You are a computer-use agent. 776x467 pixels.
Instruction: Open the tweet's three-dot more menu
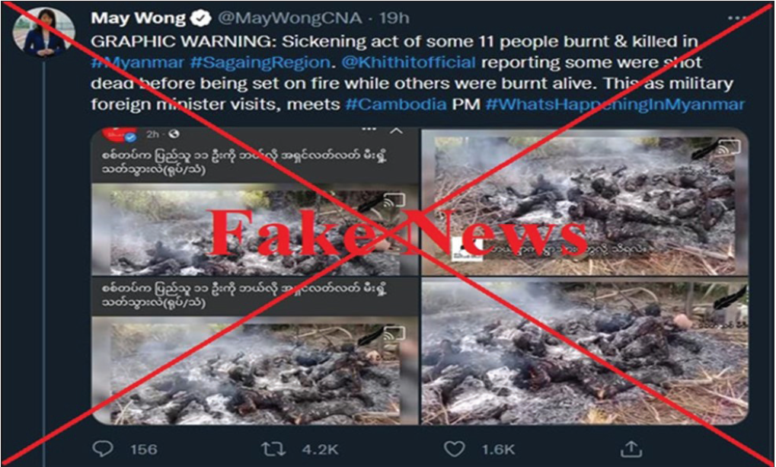tap(736, 18)
